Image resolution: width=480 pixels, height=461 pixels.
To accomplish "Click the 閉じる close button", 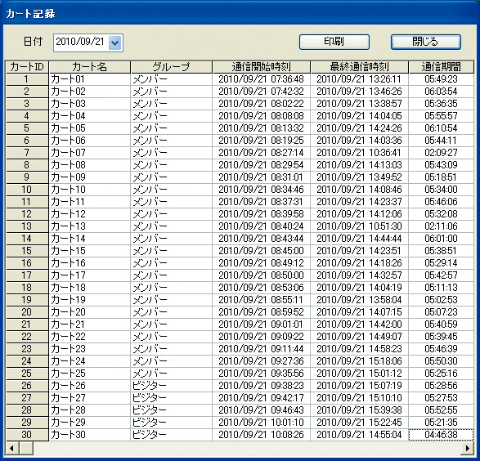I will (426, 42).
